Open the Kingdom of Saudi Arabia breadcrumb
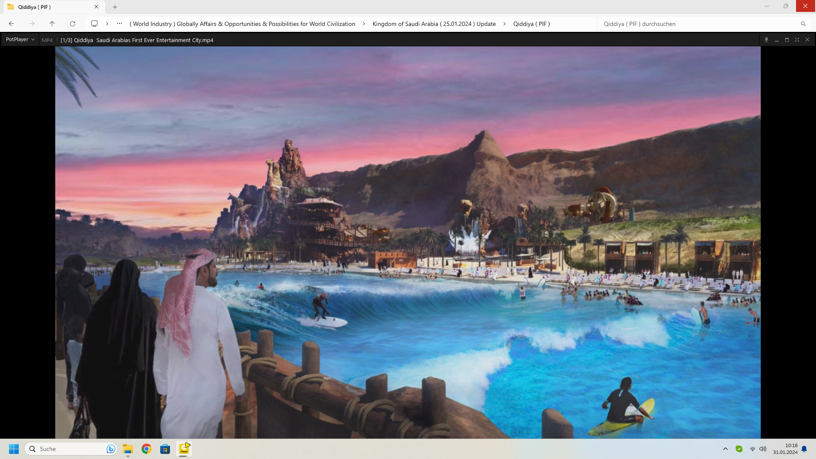 [434, 24]
